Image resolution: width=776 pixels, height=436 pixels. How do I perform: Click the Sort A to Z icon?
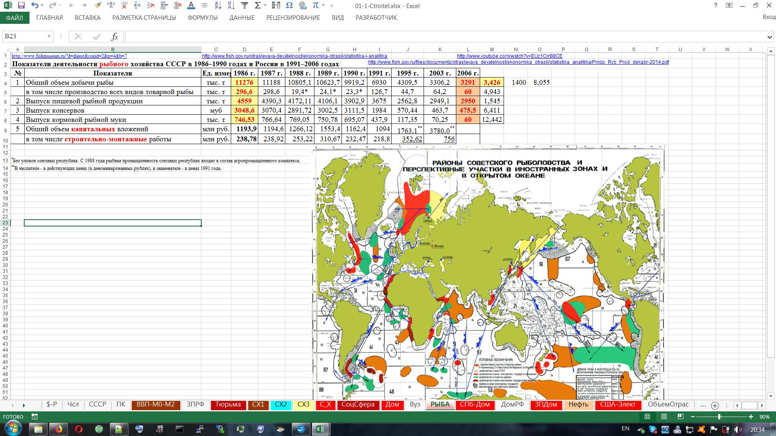click(x=218, y=6)
